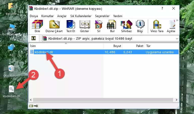Close the WinRAR window
194x114 pixels.
174,8
